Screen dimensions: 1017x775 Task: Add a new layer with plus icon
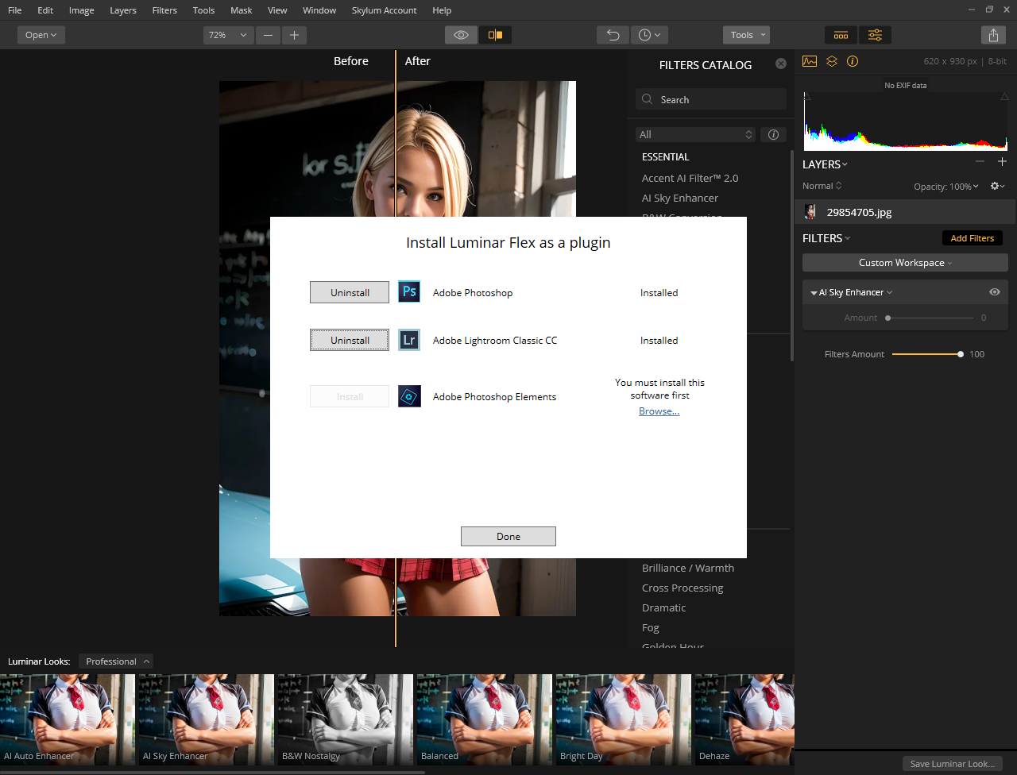click(1002, 162)
